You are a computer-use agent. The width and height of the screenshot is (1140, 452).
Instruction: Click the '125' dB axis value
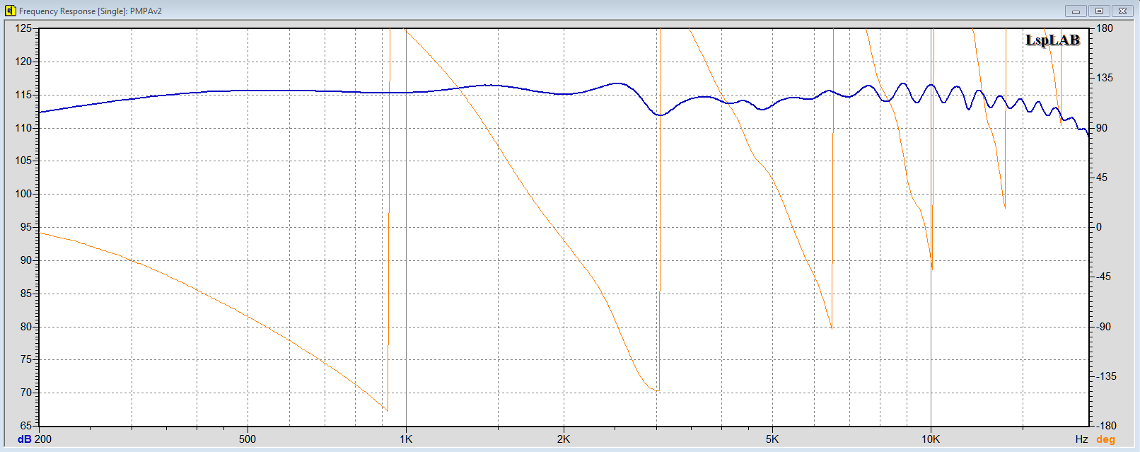(x=23, y=28)
